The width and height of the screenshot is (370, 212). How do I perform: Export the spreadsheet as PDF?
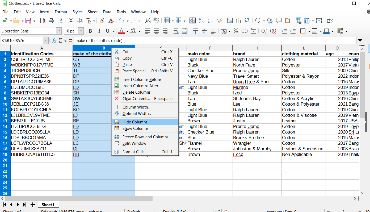pos(43,20)
